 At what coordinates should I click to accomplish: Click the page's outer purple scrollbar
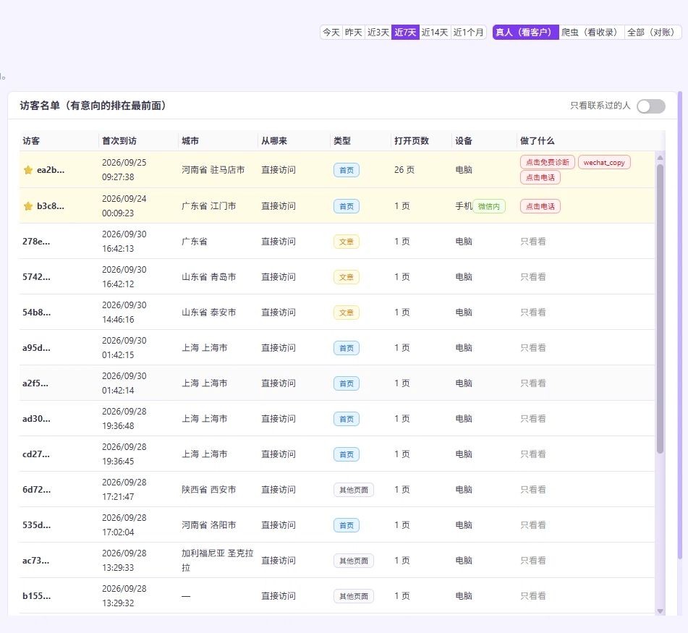click(680, 325)
